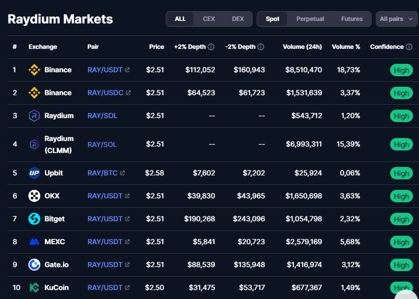Click the external link icon beside RAY/USDC

[128, 93]
